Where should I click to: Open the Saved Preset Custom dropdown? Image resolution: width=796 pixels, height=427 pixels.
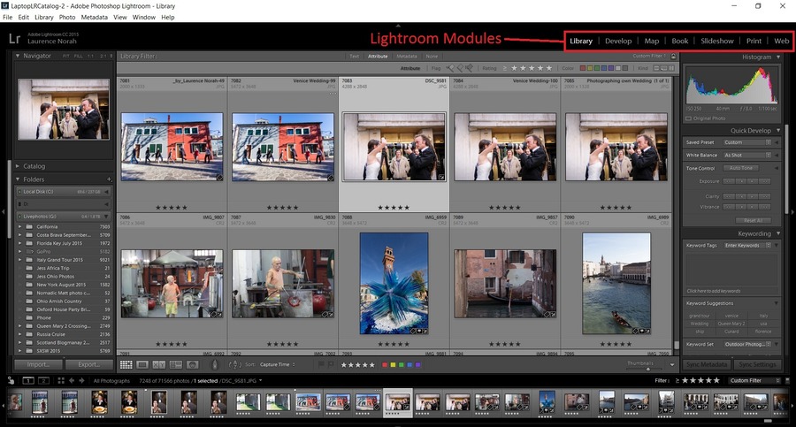click(746, 142)
